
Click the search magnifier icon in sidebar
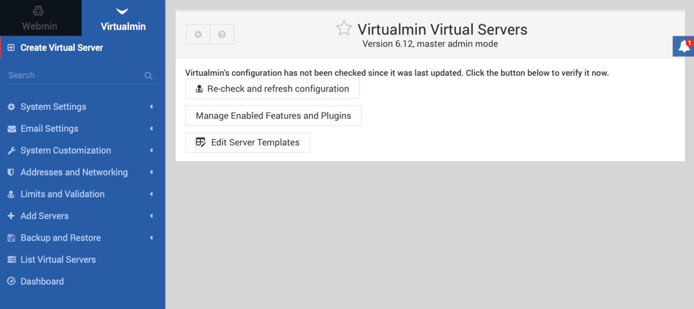point(148,75)
